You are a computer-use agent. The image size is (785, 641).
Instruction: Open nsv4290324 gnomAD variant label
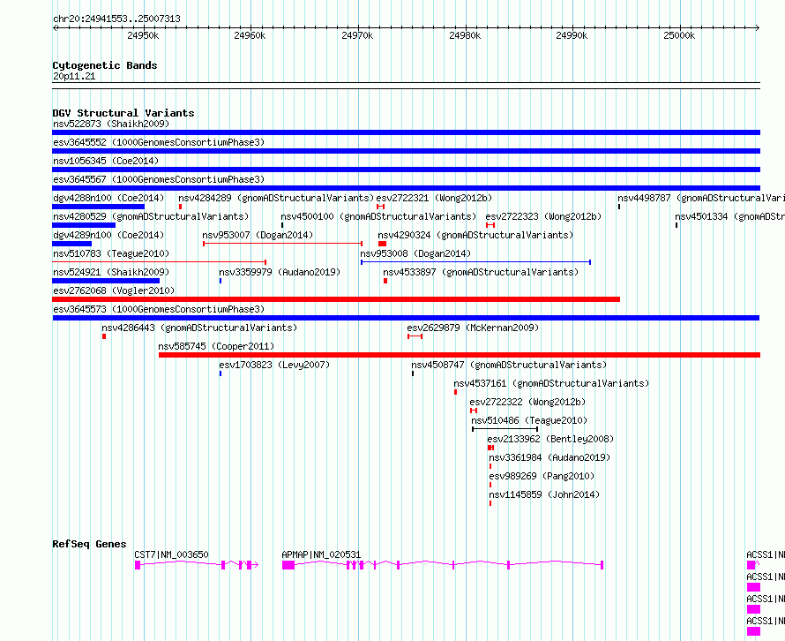(x=475, y=235)
